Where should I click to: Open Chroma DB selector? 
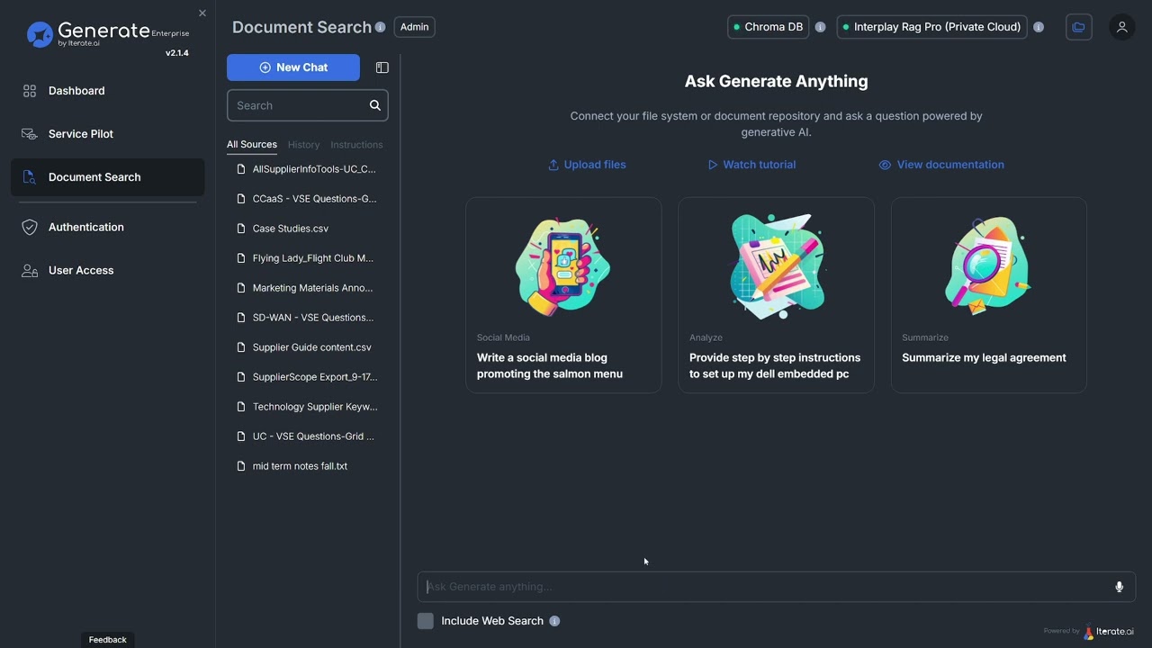[768, 27]
